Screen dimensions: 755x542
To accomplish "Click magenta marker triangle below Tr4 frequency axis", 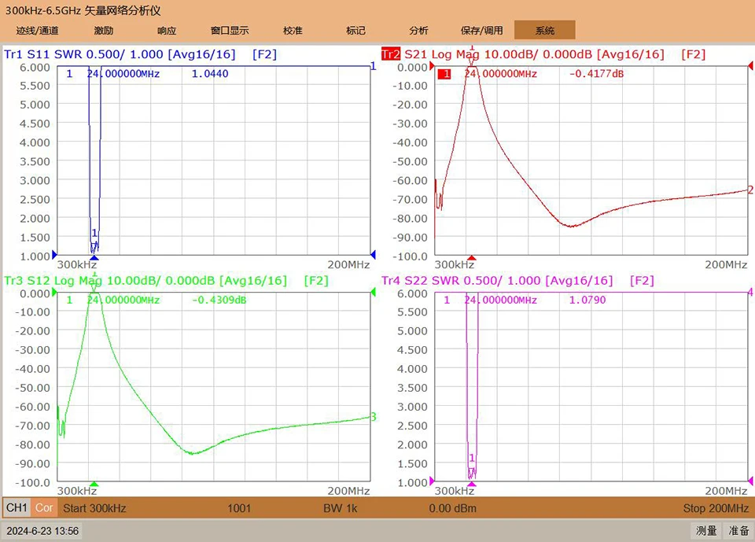I will tap(472, 484).
